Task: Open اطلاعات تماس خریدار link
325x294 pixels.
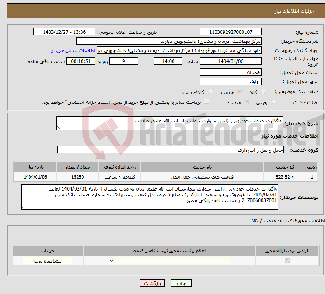Action: click(73, 50)
